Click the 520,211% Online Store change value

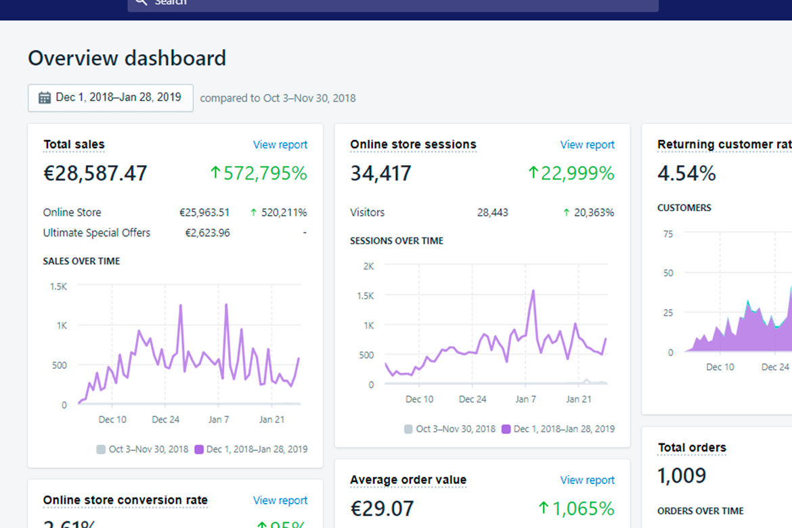pyautogui.click(x=279, y=213)
